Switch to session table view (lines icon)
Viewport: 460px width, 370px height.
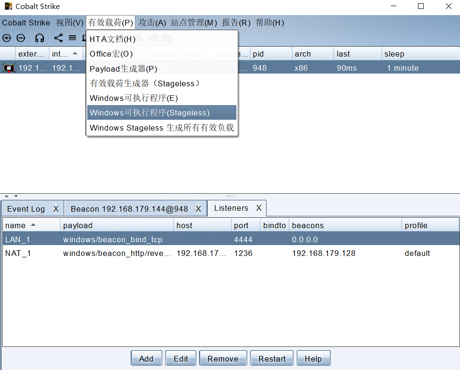click(x=73, y=38)
